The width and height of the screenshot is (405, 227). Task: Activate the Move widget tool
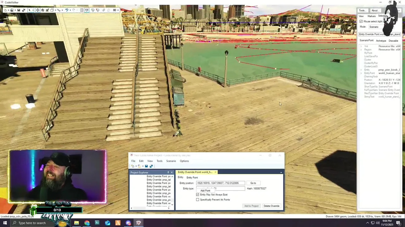[x=38, y=10]
